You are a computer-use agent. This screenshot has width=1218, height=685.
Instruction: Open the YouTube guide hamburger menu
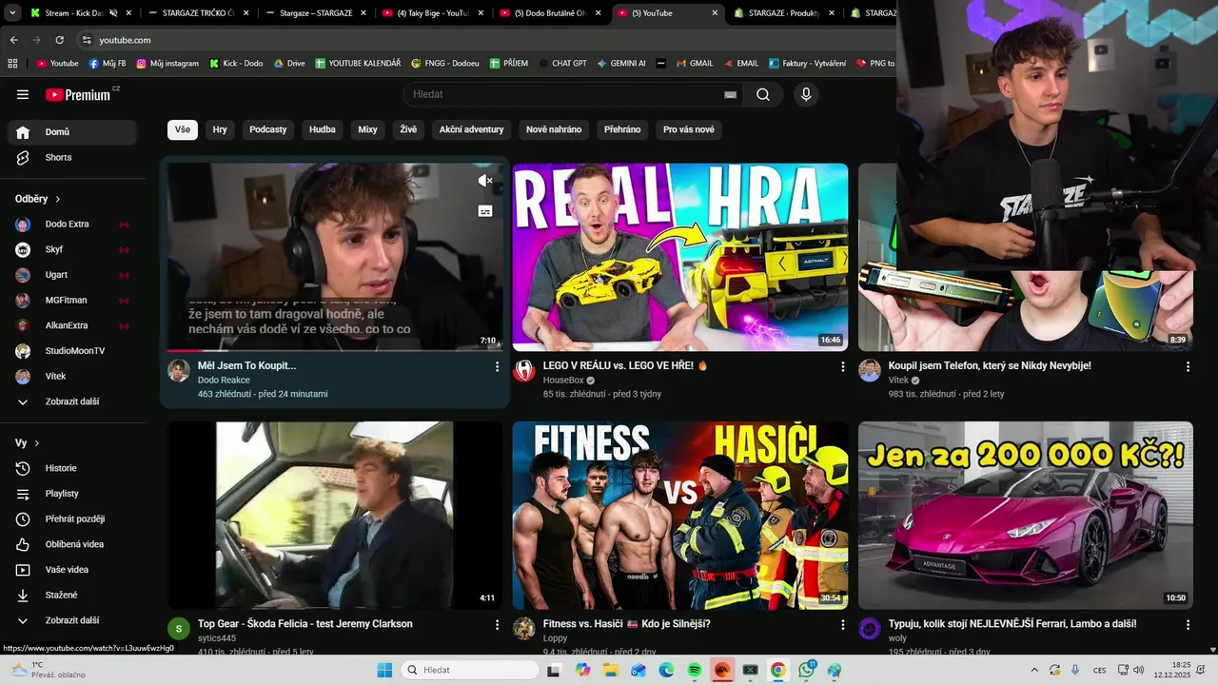coord(23,94)
